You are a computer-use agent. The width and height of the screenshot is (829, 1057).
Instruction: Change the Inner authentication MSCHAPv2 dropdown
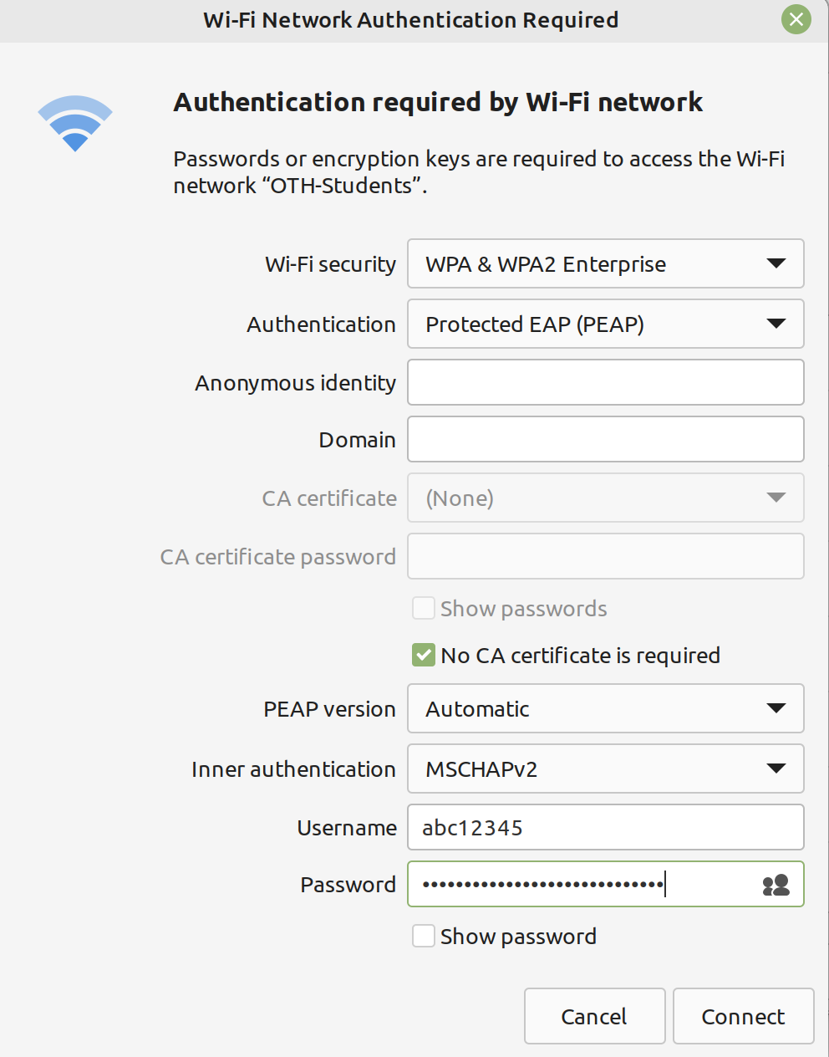coord(605,769)
